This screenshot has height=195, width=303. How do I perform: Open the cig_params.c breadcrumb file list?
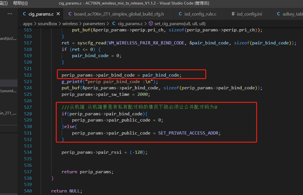127,23
